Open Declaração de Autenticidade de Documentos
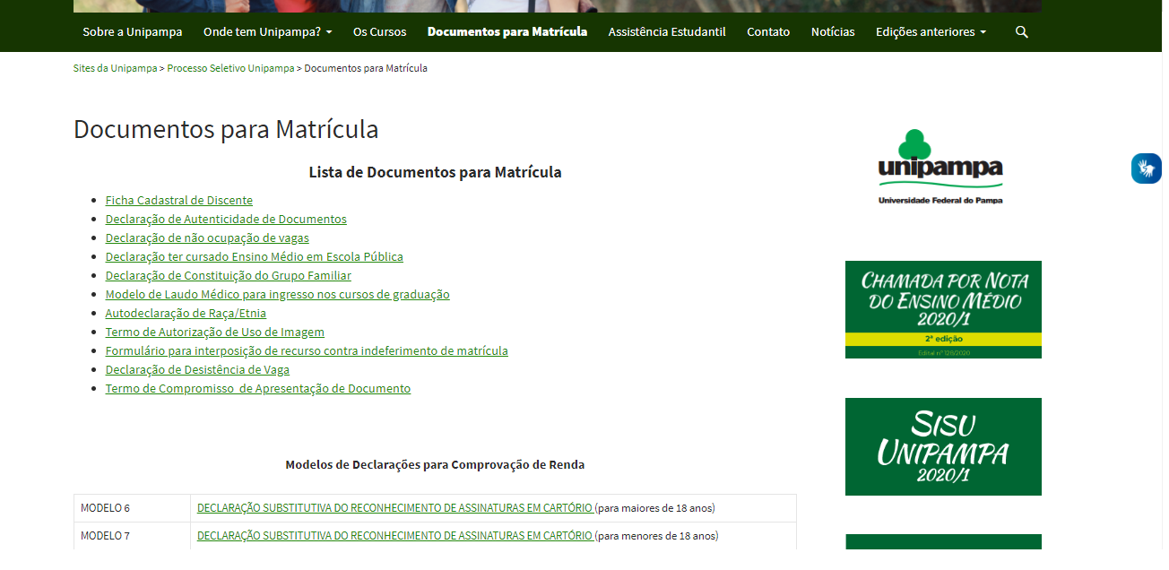Screen dimensions: 1169x570 pos(226,220)
